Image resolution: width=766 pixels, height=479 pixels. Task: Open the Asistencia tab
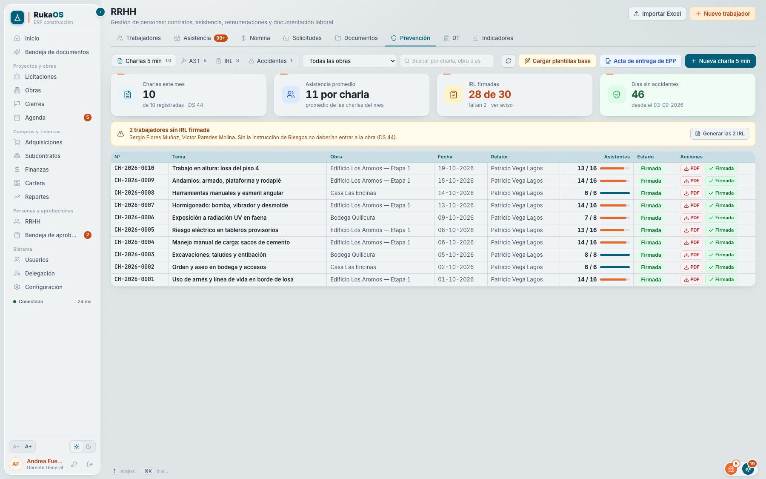pos(200,38)
